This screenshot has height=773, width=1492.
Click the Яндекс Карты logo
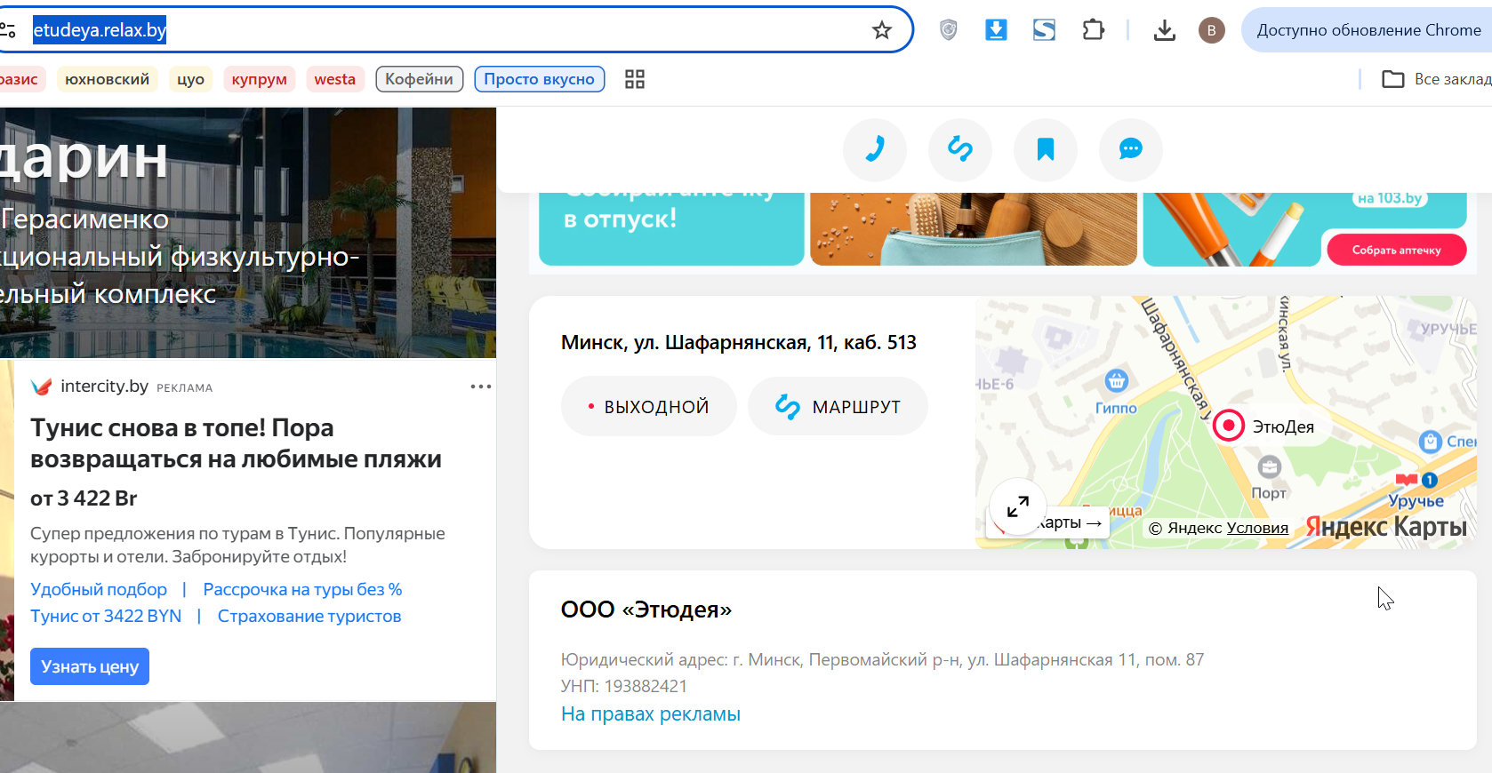(1386, 527)
